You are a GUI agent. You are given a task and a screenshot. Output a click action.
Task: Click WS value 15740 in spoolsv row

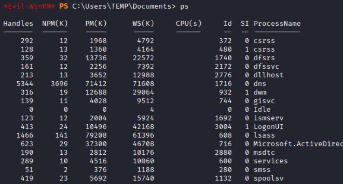143,178
